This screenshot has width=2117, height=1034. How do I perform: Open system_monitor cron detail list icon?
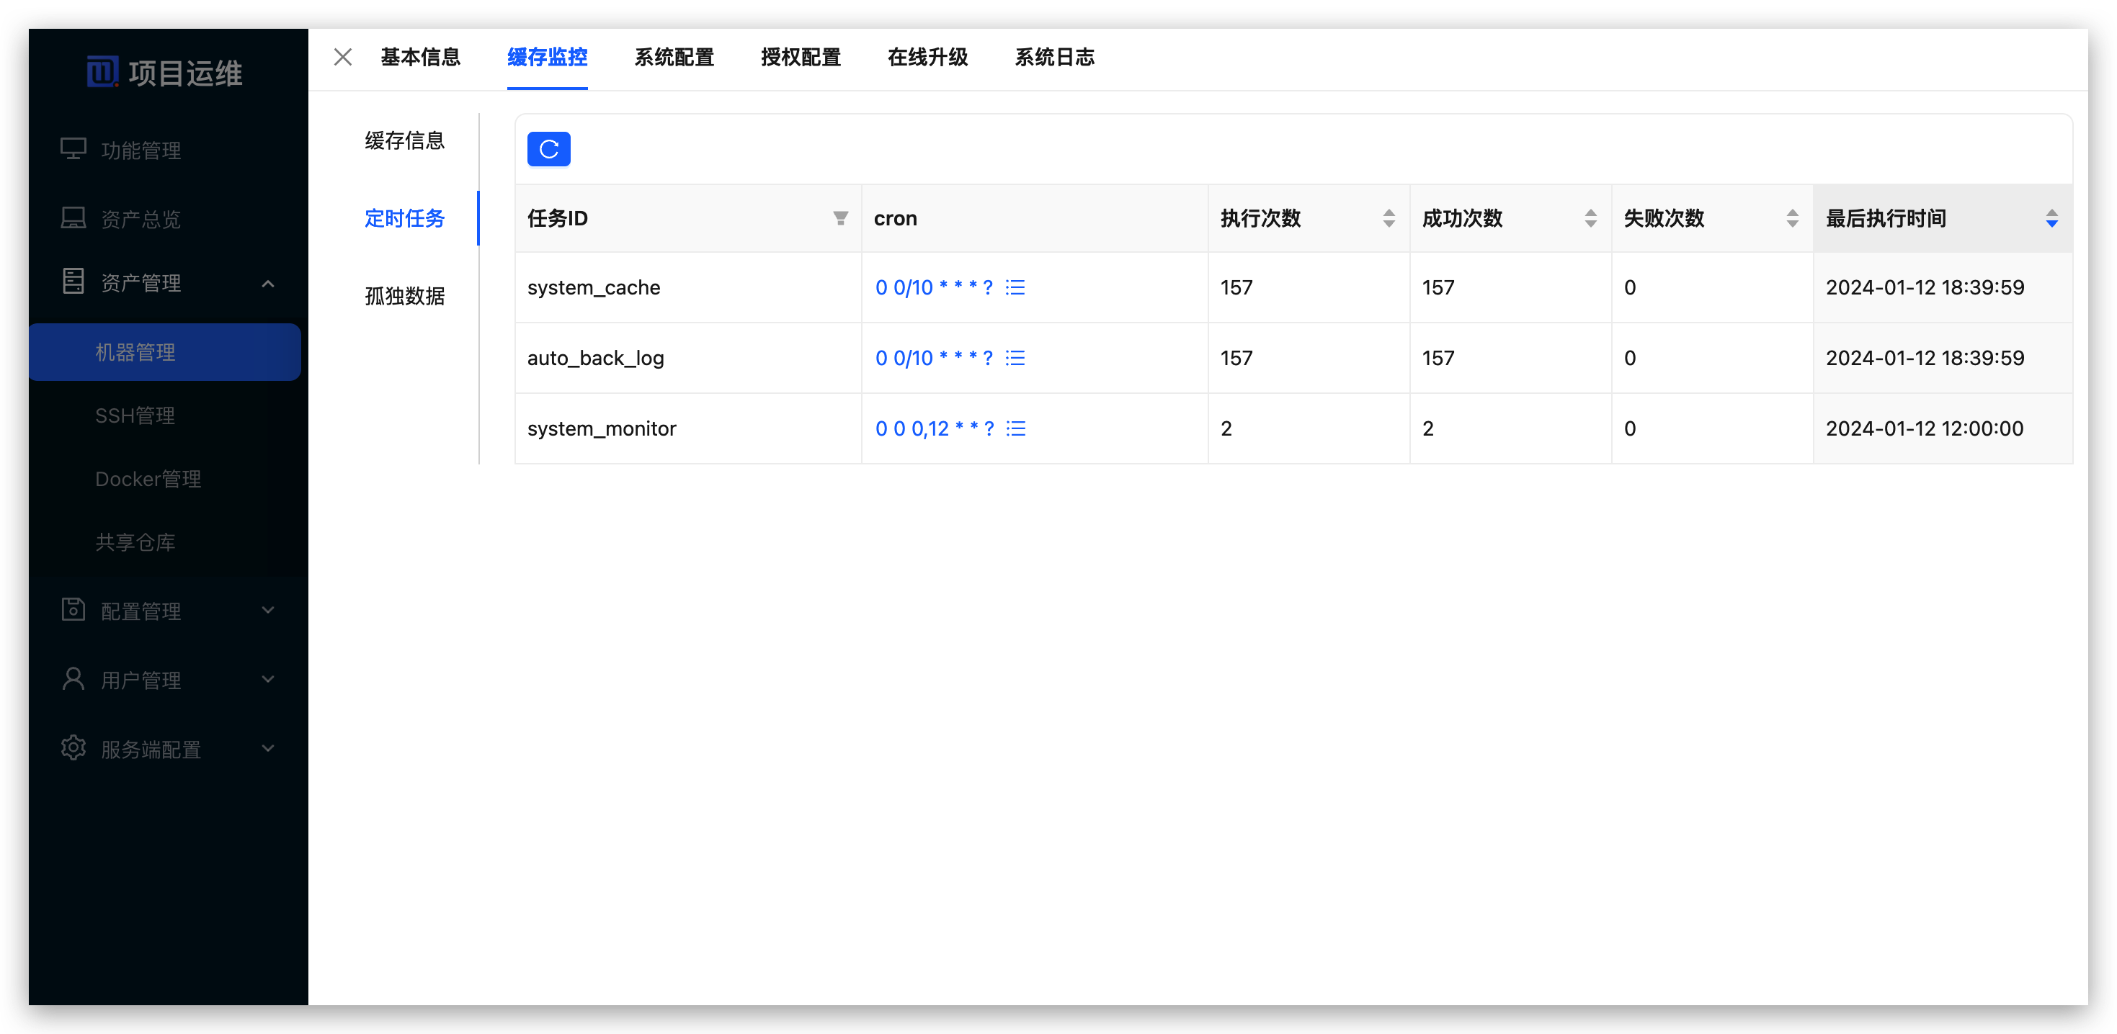point(1016,428)
